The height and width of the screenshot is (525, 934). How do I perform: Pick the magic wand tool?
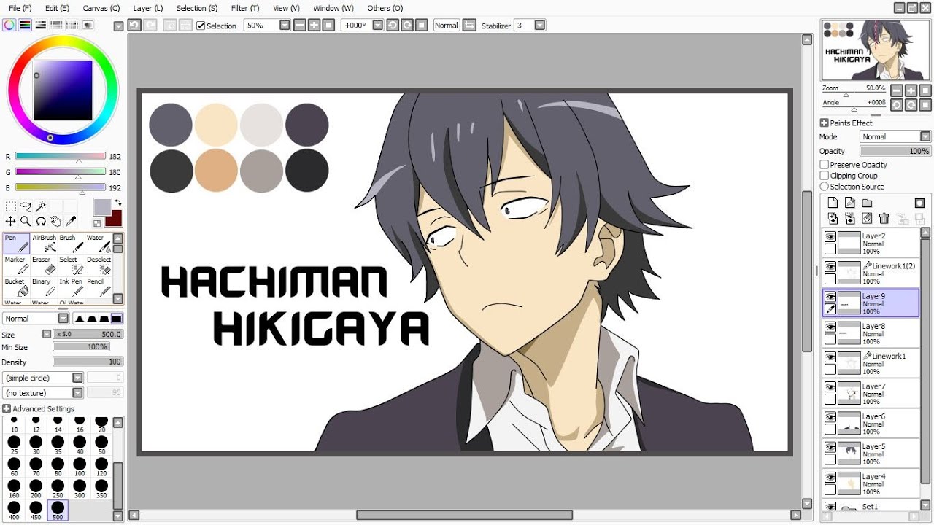pyautogui.click(x=41, y=207)
